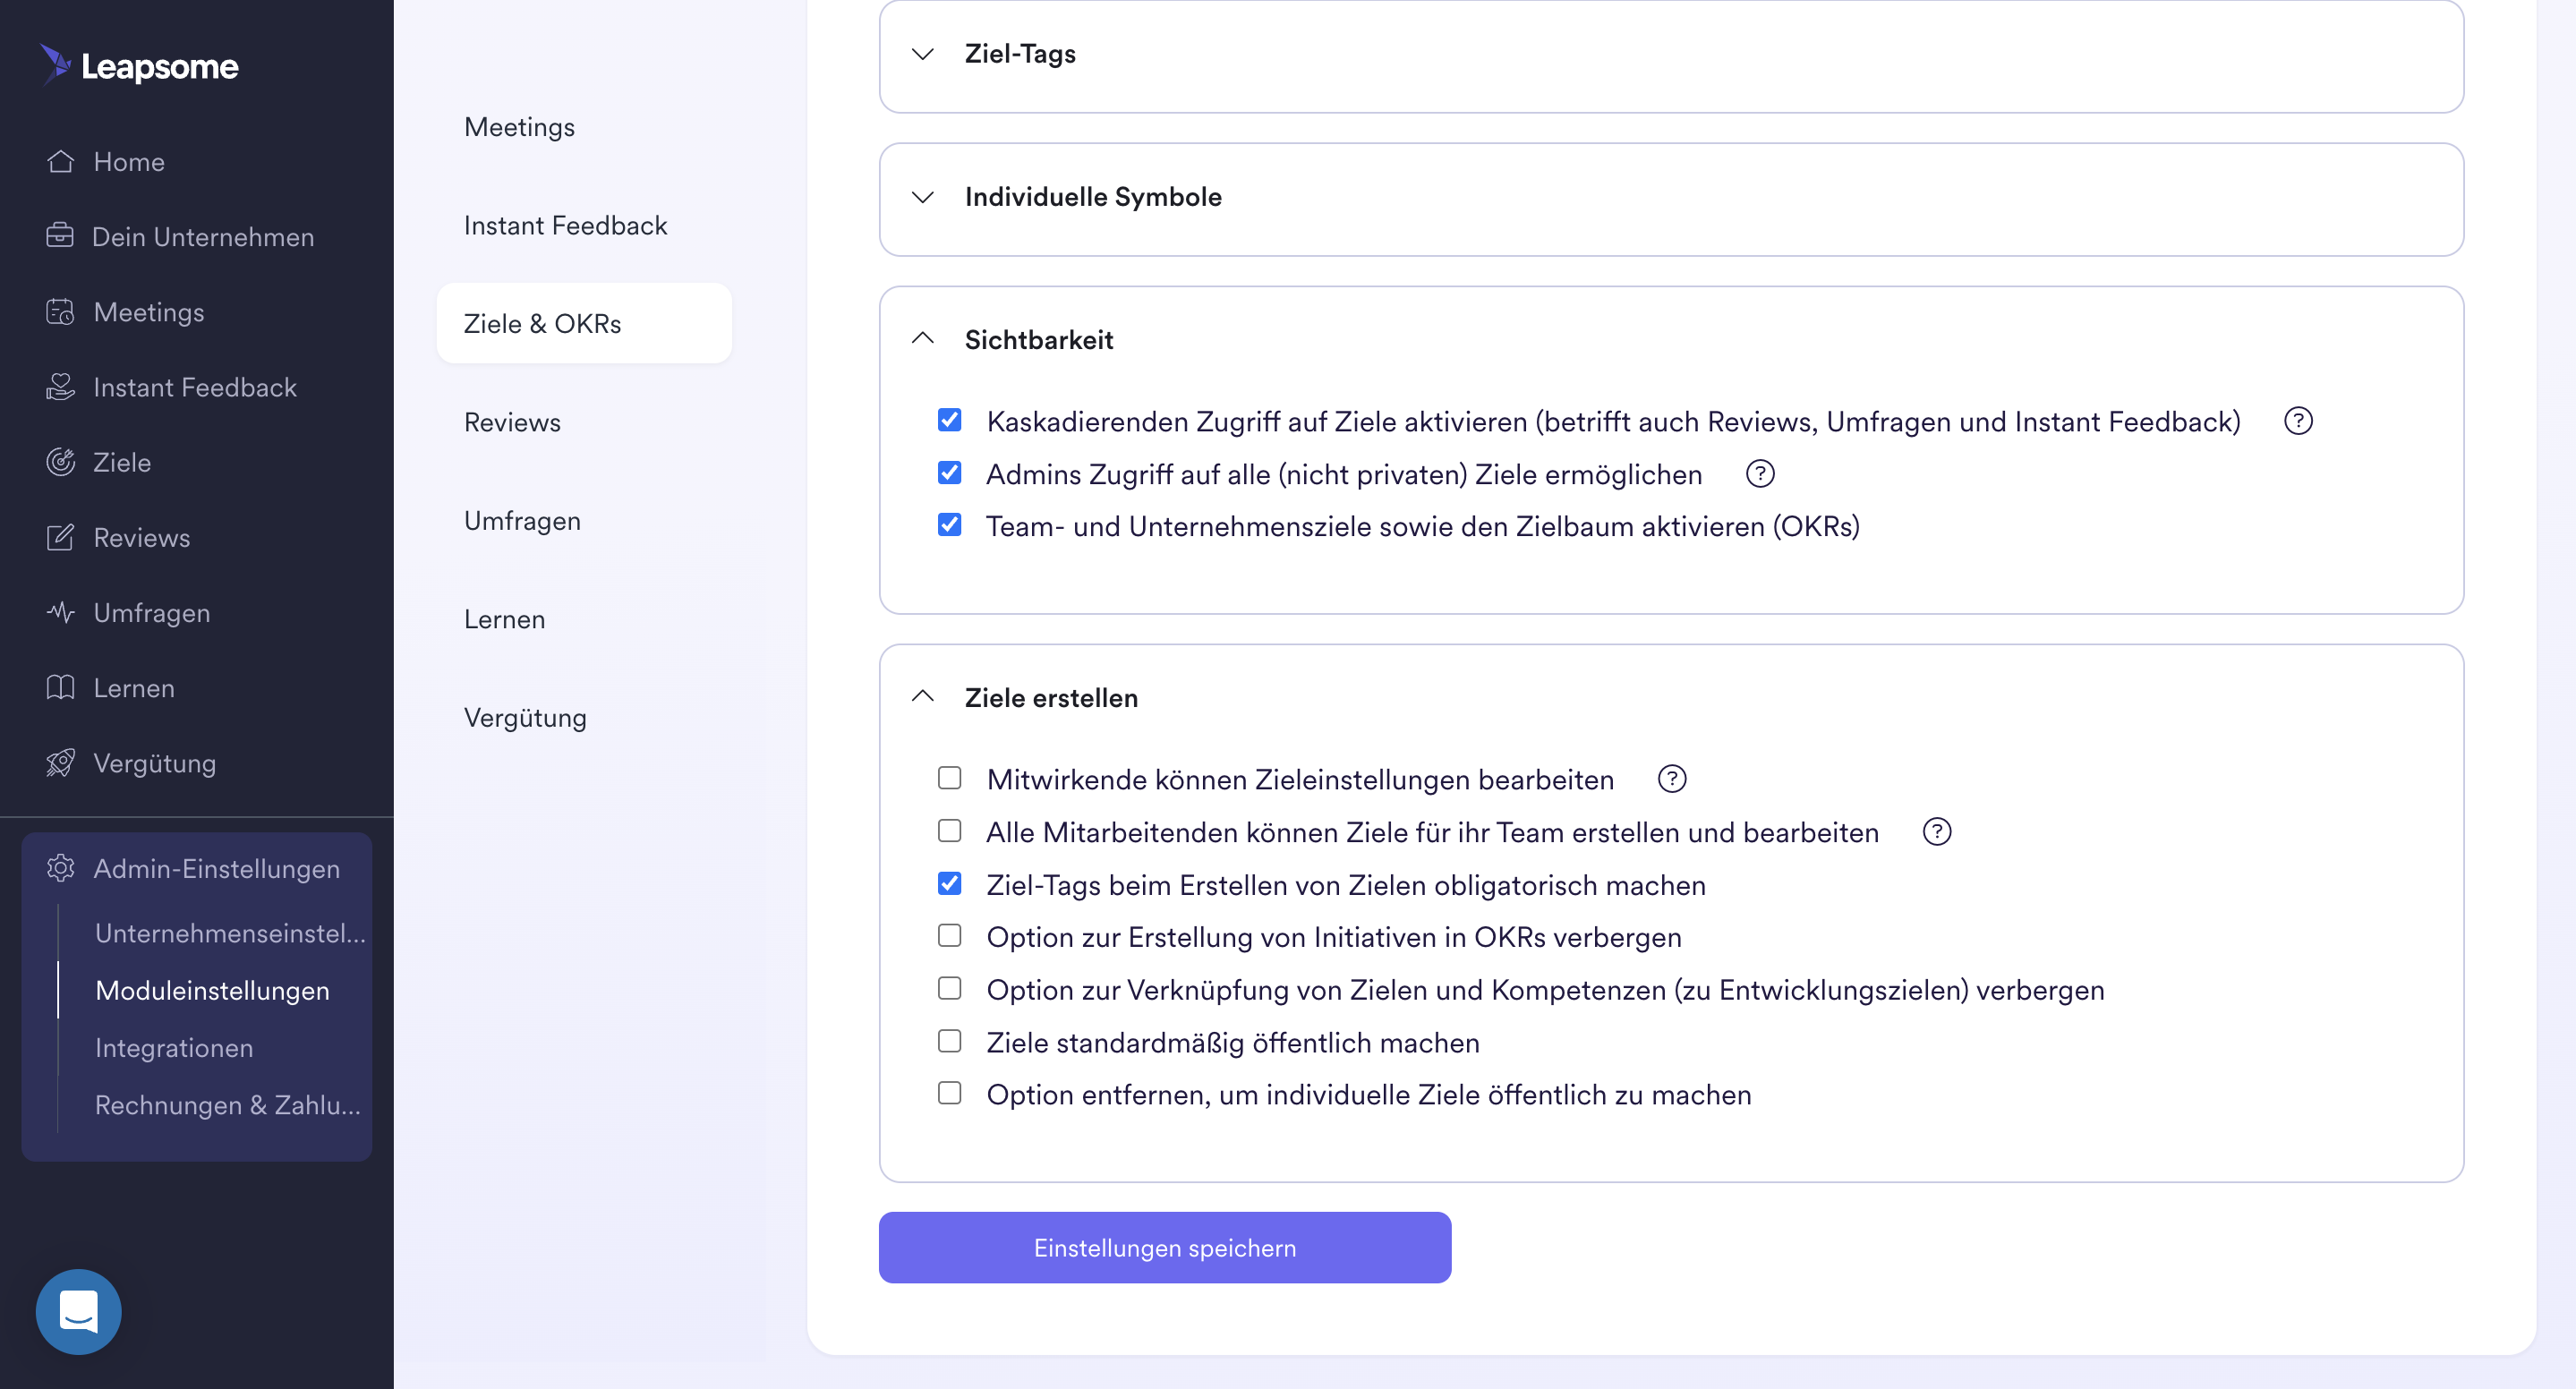Click the Reviews pencil icon in sidebar

point(60,537)
